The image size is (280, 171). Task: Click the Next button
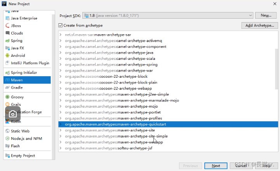pyautogui.click(x=216, y=166)
